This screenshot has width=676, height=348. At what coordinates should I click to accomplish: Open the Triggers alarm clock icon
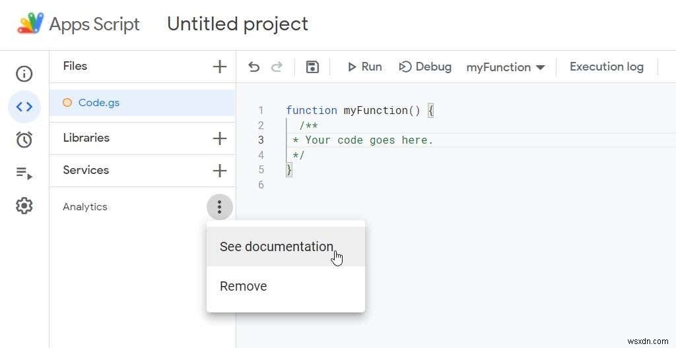click(x=24, y=140)
